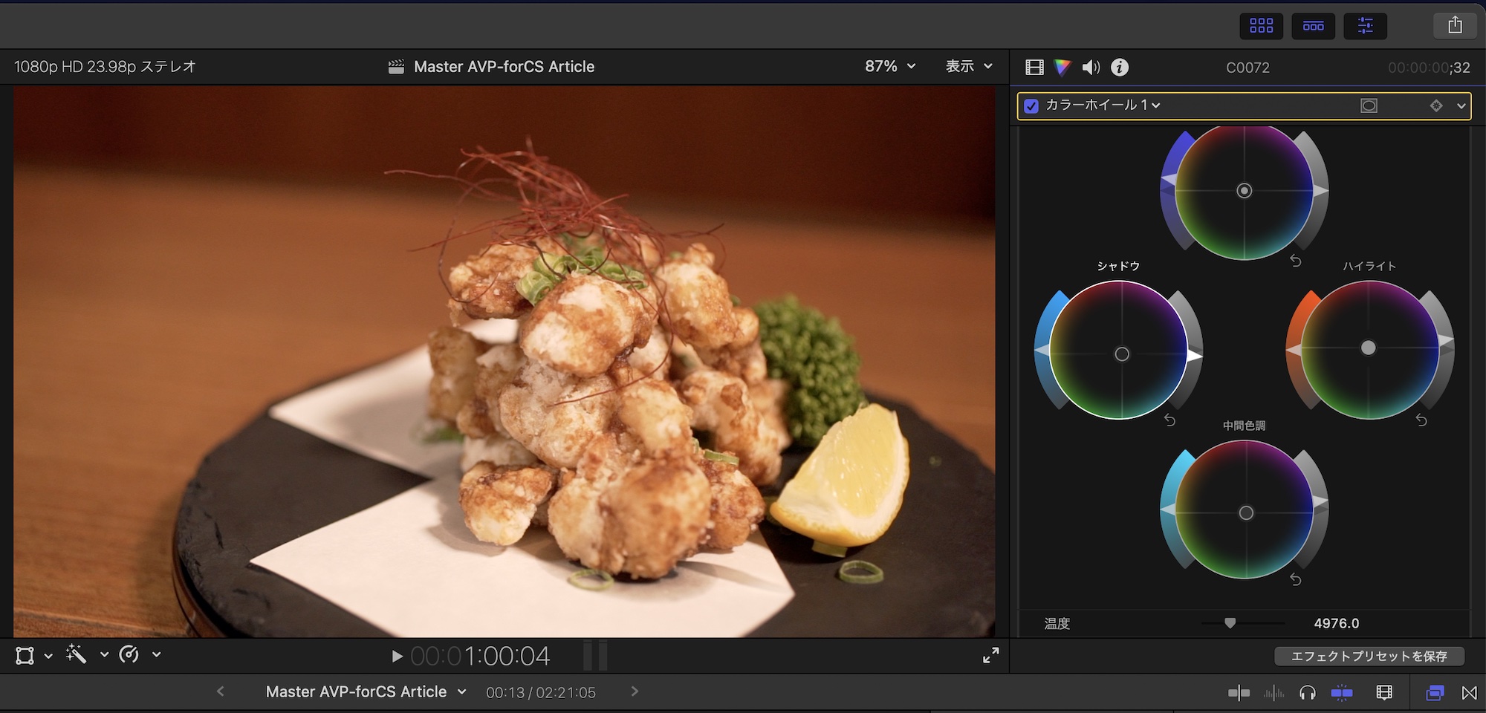1486x713 pixels.
Task: Click the 温度 value 4976.0 field
Action: tap(1336, 624)
